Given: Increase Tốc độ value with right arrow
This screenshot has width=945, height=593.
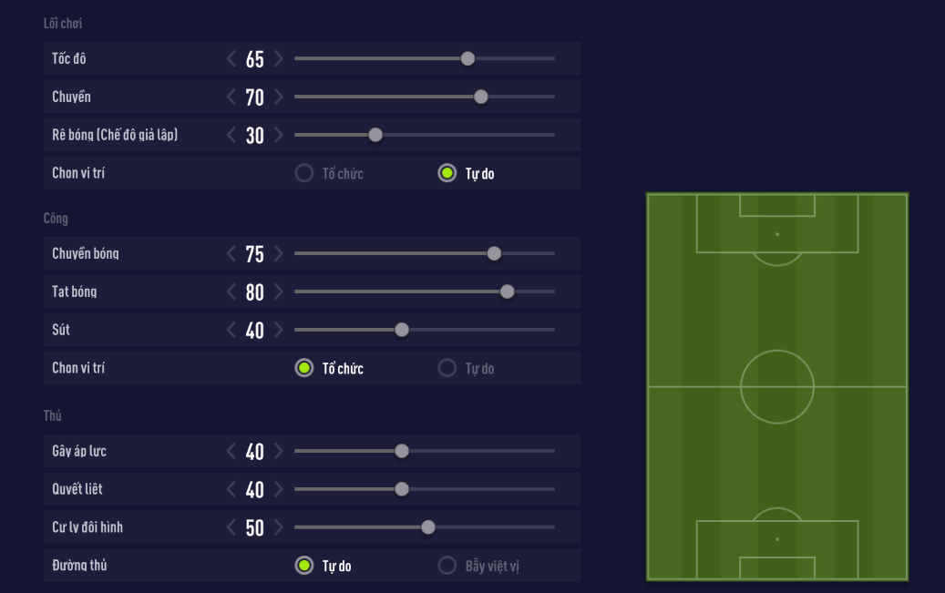Looking at the screenshot, I should (x=278, y=59).
